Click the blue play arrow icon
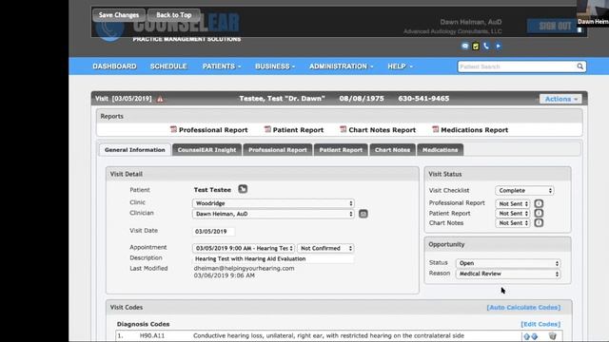This screenshot has width=609, height=342. tap(499, 47)
